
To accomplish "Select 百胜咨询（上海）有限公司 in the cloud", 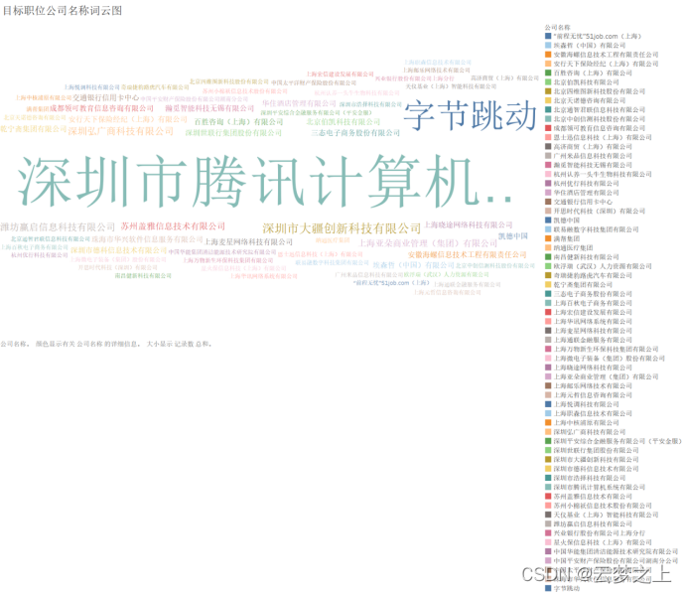I will (239, 122).
